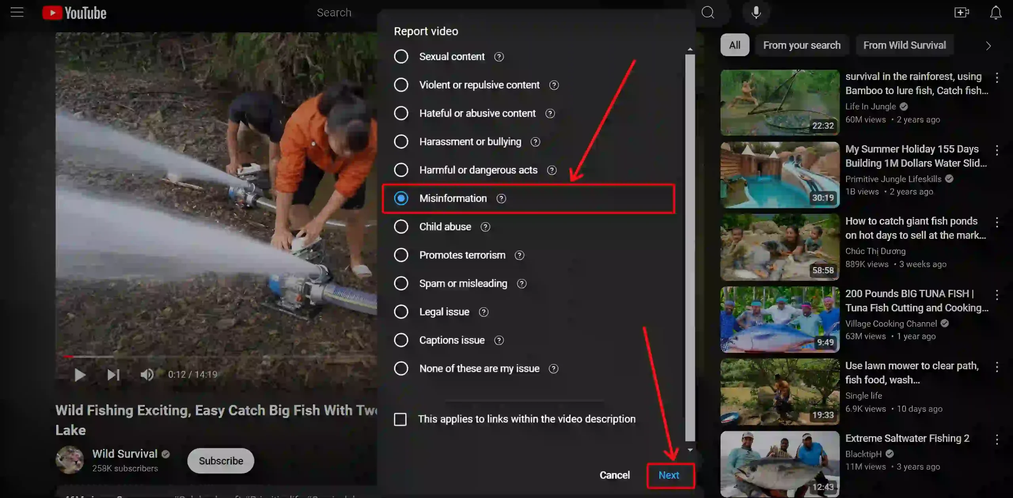Select the All filter tab

[x=735, y=45]
